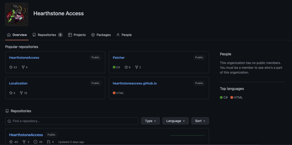The width and height of the screenshot is (292, 145).
Task: Click the Updated 3 days ago text
Action: click(71, 142)
